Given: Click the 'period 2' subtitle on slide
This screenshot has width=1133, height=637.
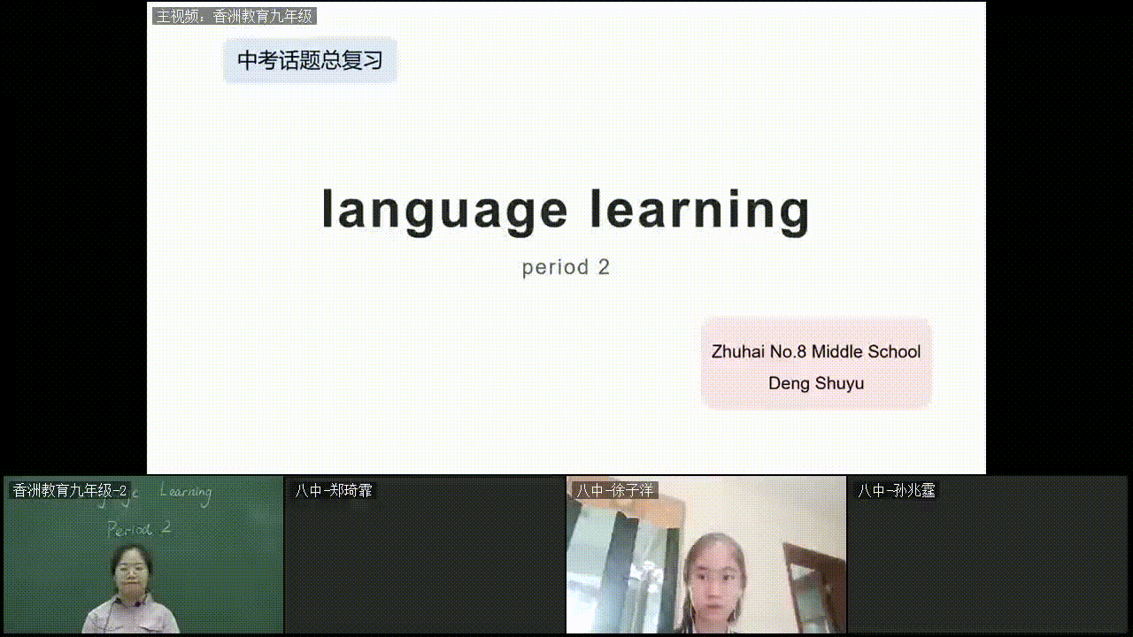Looking at the screenshot, I should point(566,267).
